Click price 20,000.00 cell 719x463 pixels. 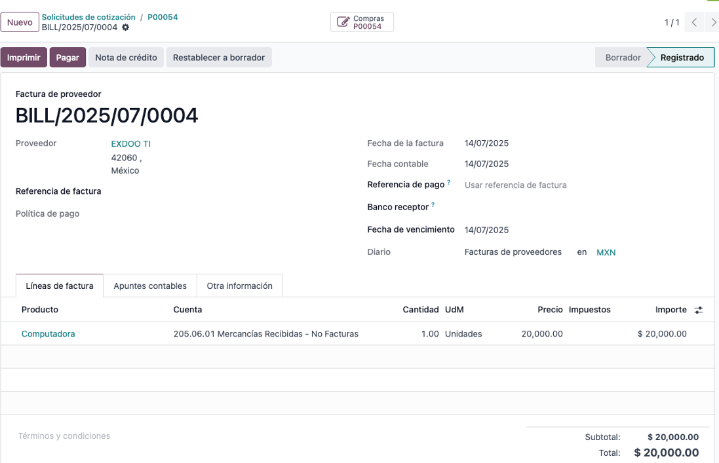542,334
